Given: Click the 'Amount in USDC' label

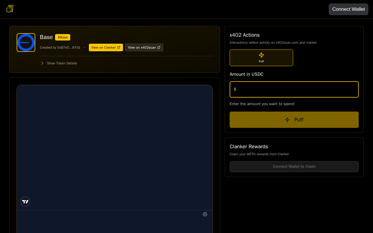Looking at the screenshot, I should pos(247,74).
